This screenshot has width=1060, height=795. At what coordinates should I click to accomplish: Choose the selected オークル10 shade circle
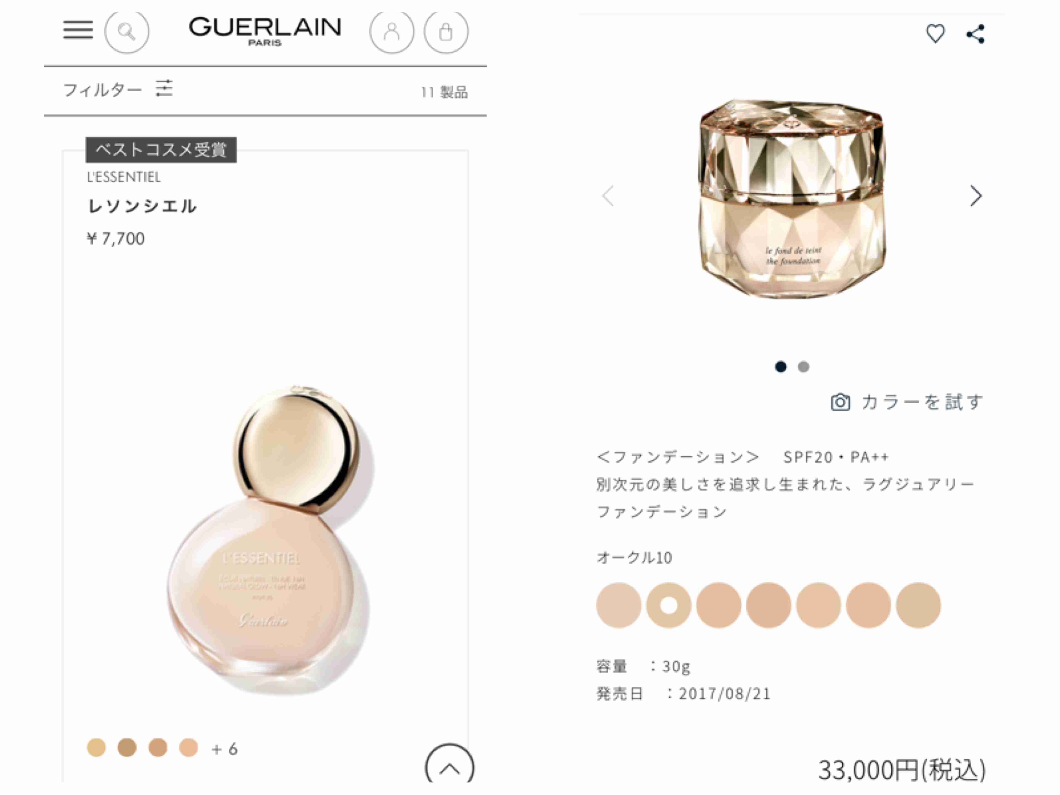coord(669,605)
